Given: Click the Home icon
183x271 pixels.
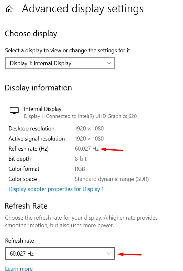Looking at the screenshot, I should point(9,9).
